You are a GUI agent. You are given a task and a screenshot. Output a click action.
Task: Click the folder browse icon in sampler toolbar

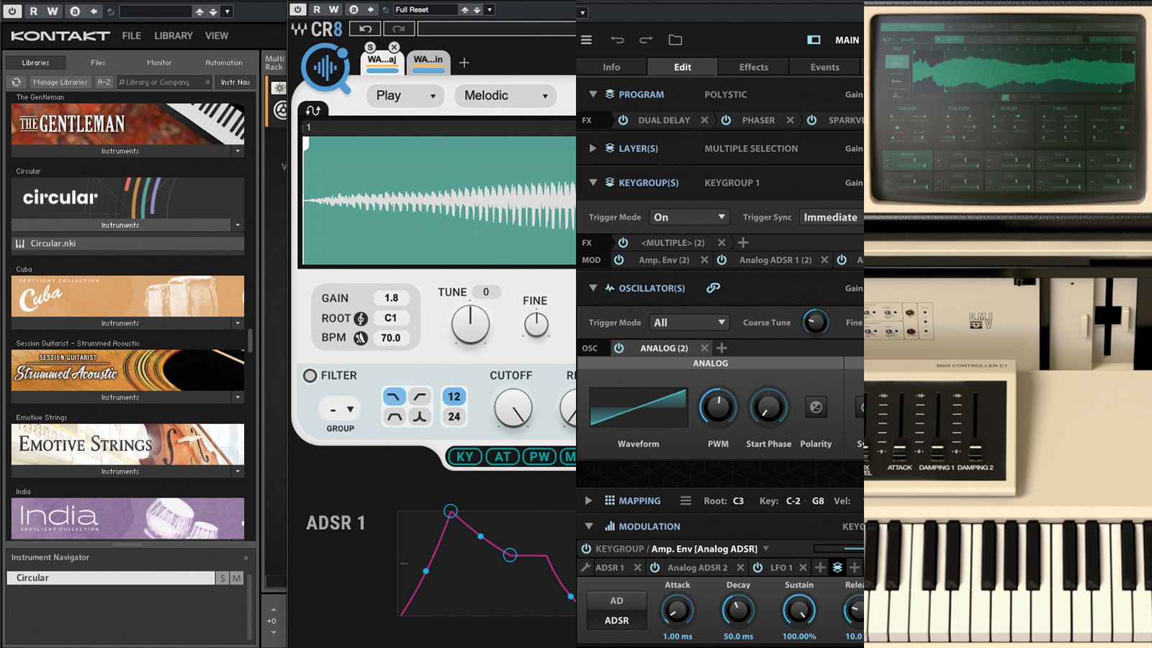pyautogui.click(x=674, y=40)
